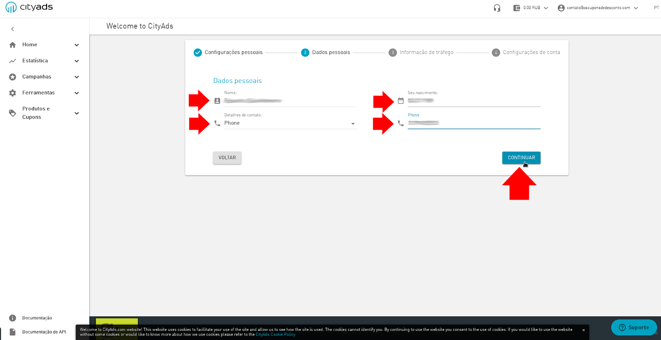The height and width of the screenshot is (340, 661).
Task: Click step 4 circle Configurações de conta
Action: coord(496,52)
